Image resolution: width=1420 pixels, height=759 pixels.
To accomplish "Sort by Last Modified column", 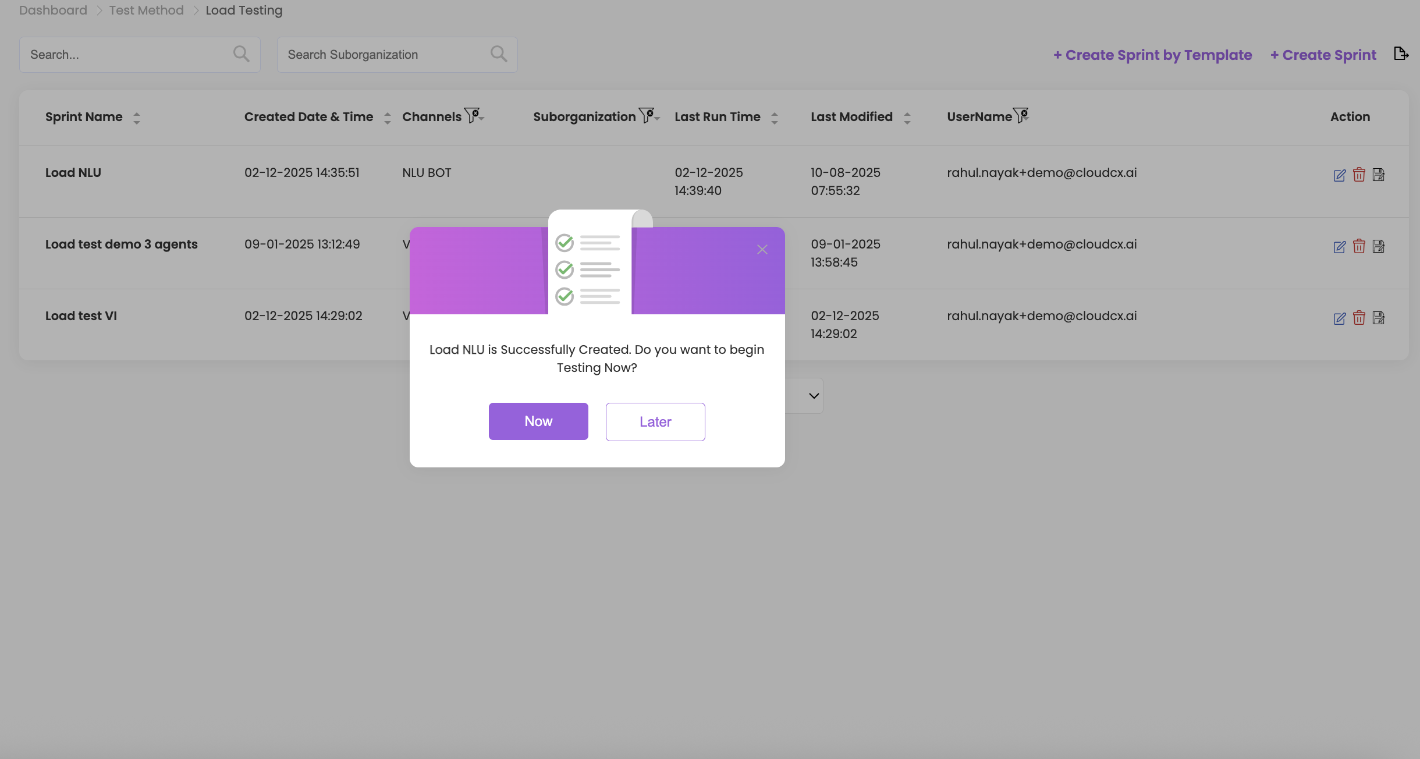I will click(x=907, y=118).
